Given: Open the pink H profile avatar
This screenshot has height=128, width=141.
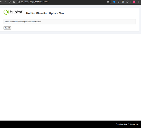Looking at the screenshot, I should click(134, 2).
